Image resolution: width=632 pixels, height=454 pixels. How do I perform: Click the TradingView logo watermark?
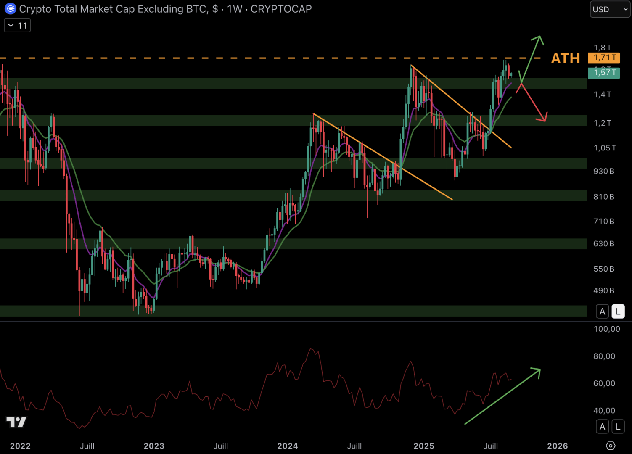tap(16, 422)
